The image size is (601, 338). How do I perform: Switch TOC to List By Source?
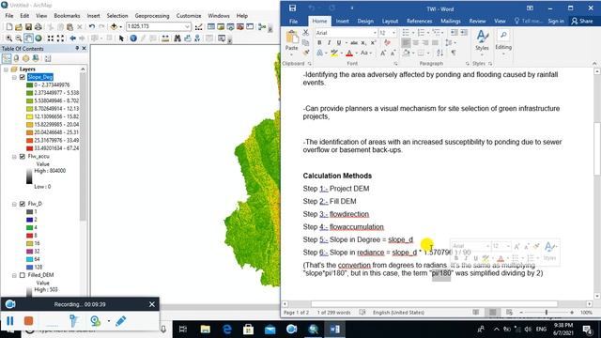tap(17, 58)
